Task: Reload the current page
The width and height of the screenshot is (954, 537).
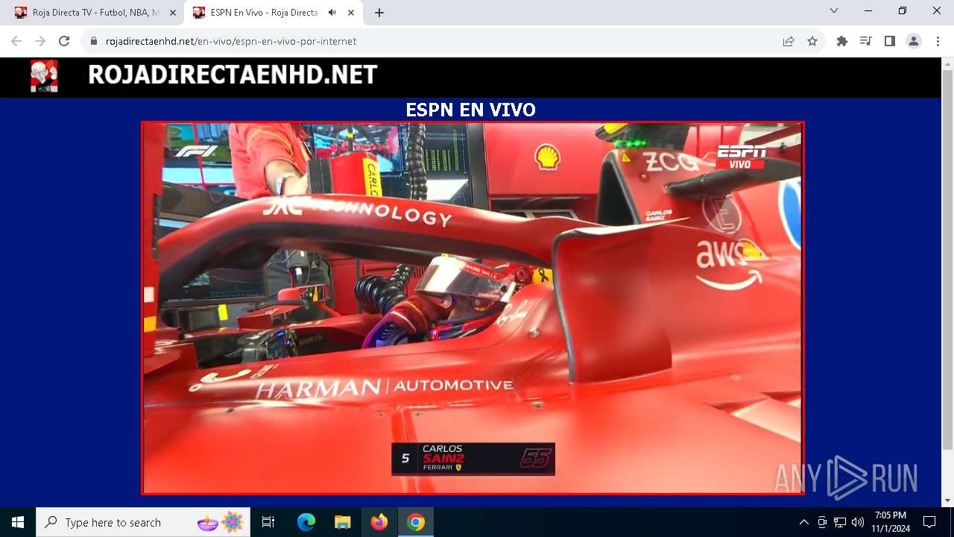Action: [x=64, y=41]
